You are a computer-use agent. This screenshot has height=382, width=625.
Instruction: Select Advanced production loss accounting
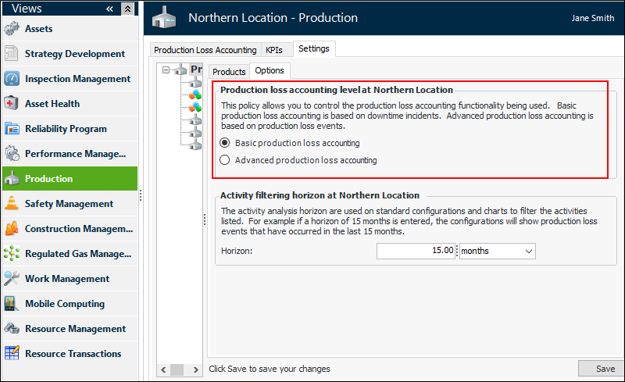point(225,160)
